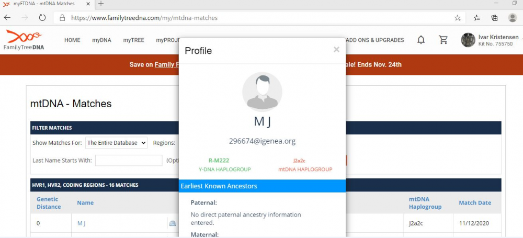Image resolution: width=523 pixels, height=238 pixels.
Task: Open the browser Collections icon
Action: [x=494, y=18]
